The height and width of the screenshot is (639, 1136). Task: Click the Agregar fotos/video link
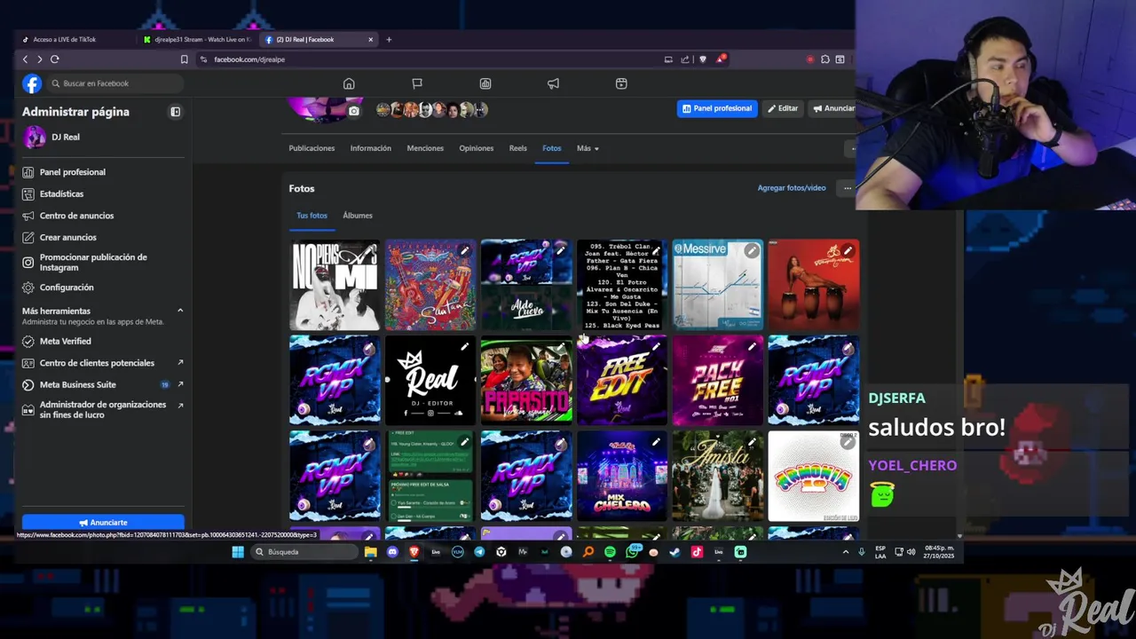pos(792,188)
